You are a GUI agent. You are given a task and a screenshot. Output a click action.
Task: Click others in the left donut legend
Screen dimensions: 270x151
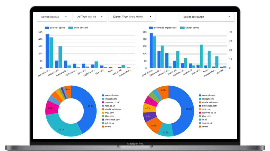point(107,127)
